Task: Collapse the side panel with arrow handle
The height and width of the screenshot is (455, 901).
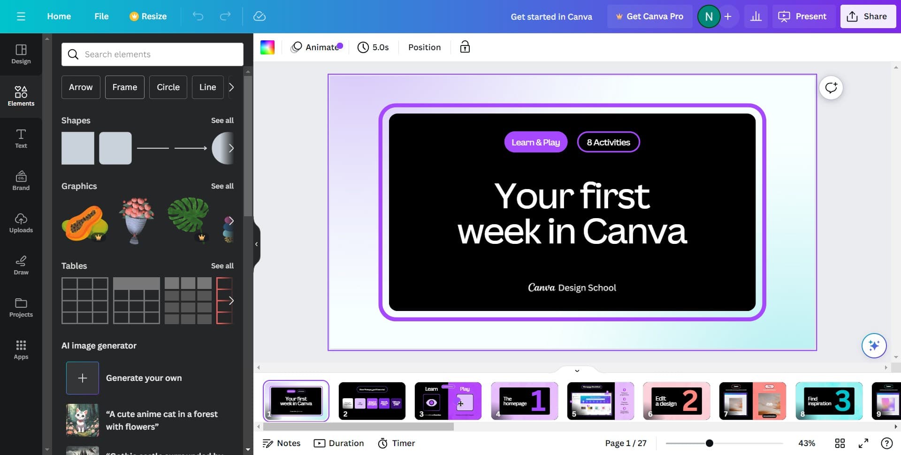Action: tap(256, 244)
